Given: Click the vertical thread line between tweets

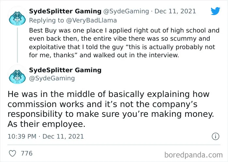Looking at the screenshot, I should point(17,45).
